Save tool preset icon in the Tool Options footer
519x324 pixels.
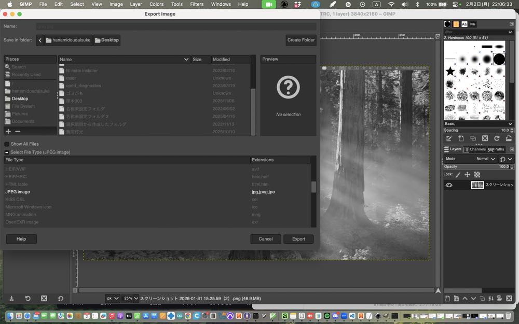click(x=11, y=298)
